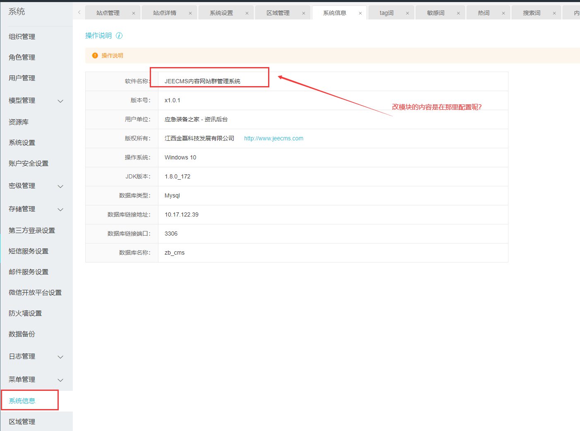The height and width of the screenshot is (431, 580).
Task: Close the 热词 tab
Action: [503, 13]
